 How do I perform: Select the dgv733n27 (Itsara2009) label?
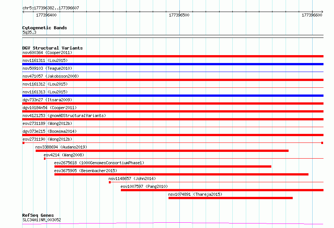click(47, 100)
